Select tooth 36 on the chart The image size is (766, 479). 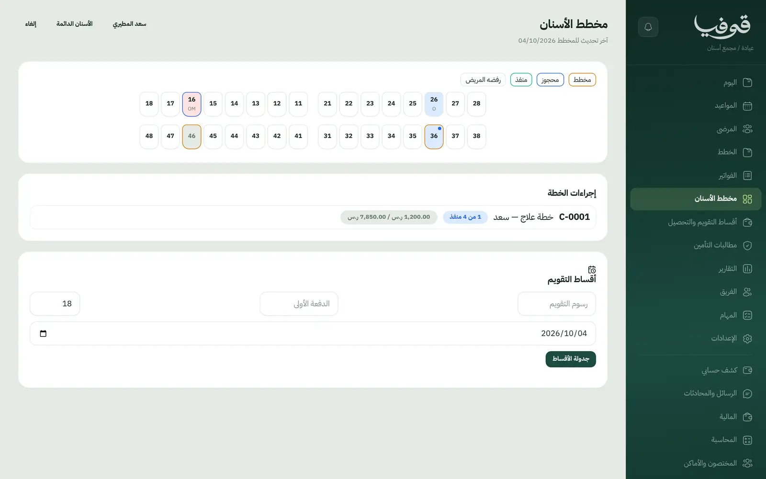(x=434, y=137)
